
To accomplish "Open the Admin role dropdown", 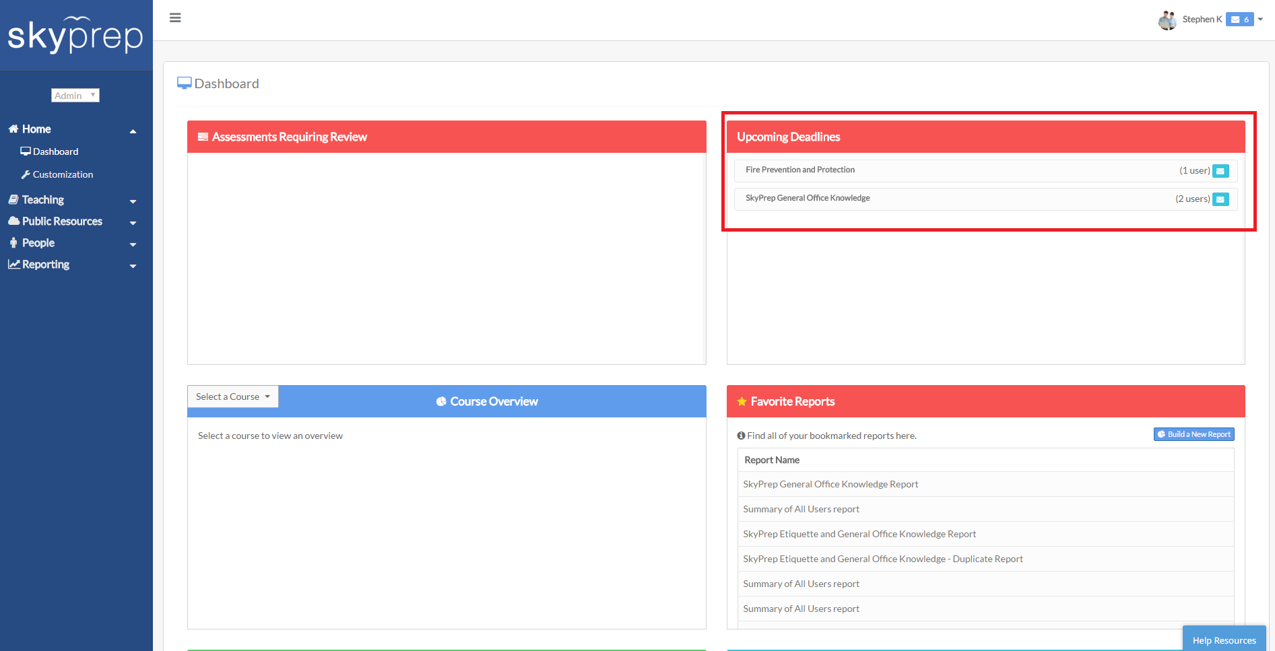I will pos(75,96).
